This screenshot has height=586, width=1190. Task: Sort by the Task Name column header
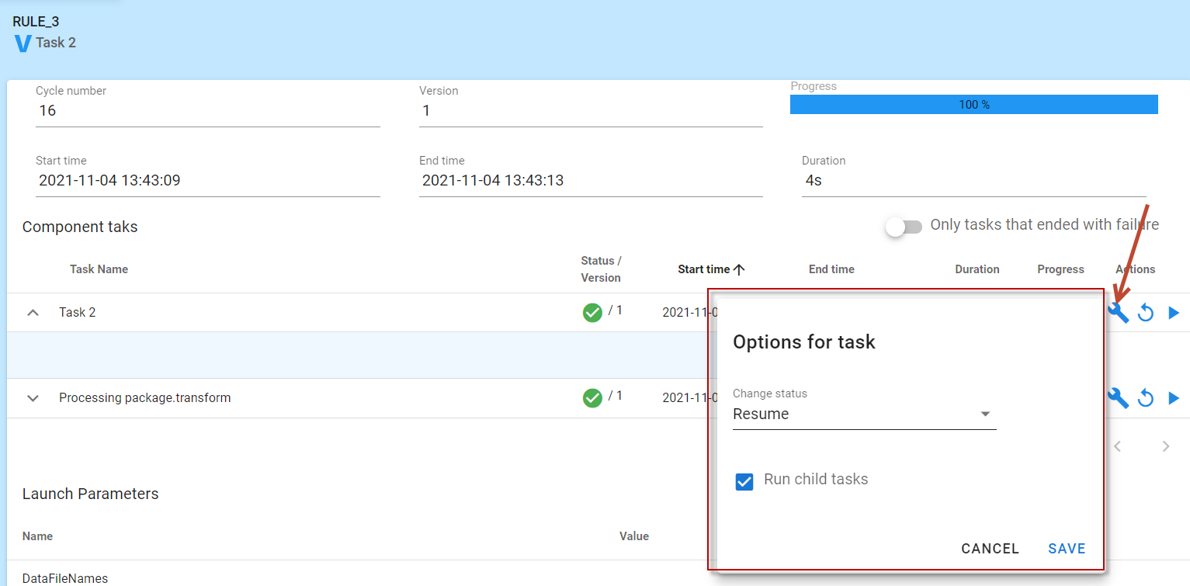coord(99,269)
